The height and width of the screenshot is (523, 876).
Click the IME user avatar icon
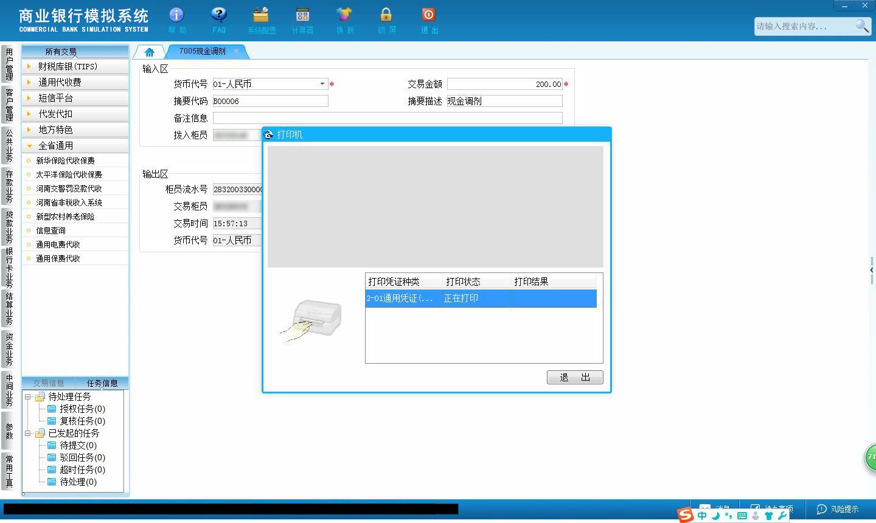(756, 516)
